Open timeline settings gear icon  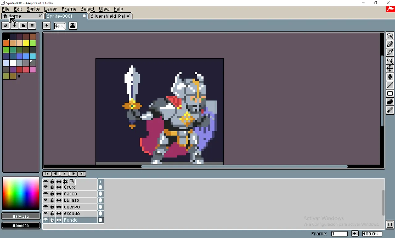coord(65,182)
